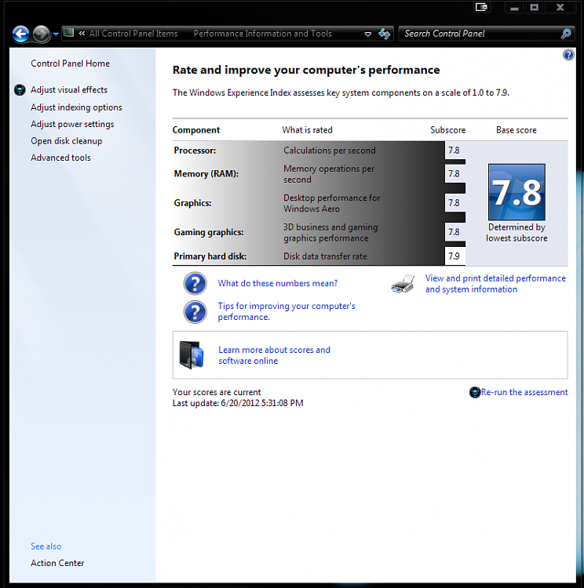Click Learn more about scores online
The height and width of the screenshot is (588, 584).
point(274,355)
